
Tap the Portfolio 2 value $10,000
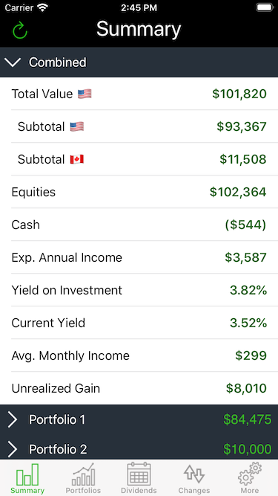pyautogui.click(x=248, y=449)
